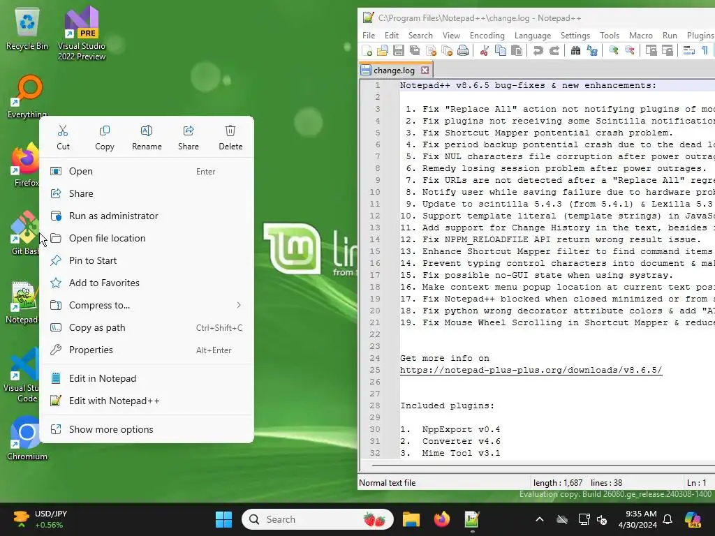Click Cut icon in context menu
Viewport: 715px width, 536px height.
pos(63,137)
